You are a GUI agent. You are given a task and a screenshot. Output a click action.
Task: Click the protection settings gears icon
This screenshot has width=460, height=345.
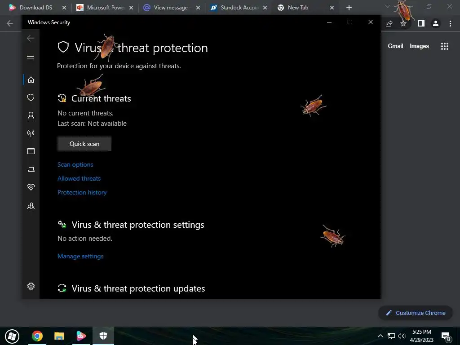[62, 225]
